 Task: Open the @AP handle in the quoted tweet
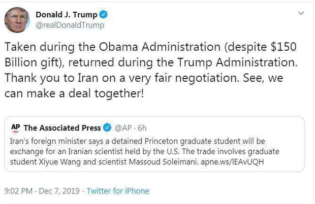pyautogui.click(x=124, y=128)
